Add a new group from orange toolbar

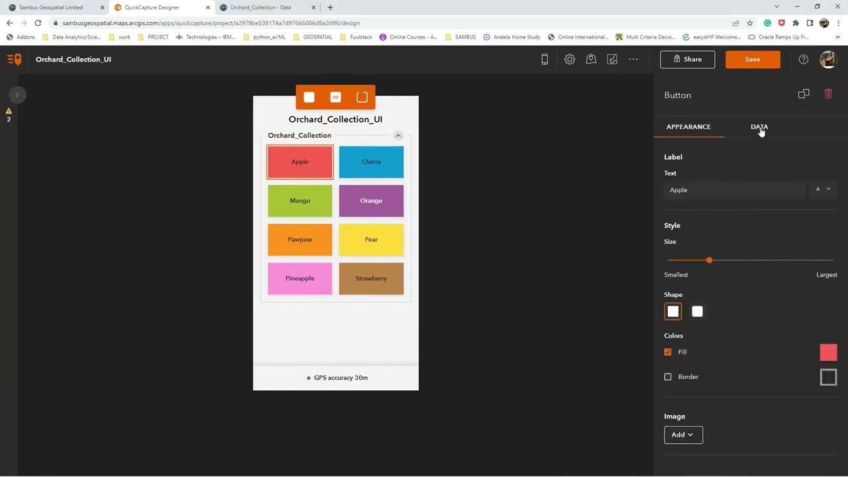pos(362,97)
